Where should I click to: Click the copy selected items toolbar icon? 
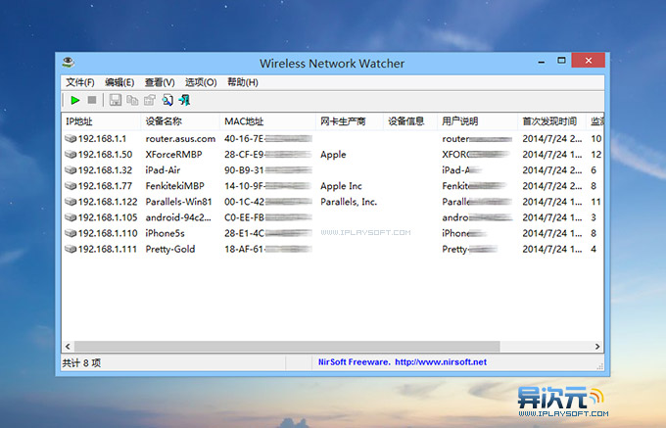pos(132,100)
